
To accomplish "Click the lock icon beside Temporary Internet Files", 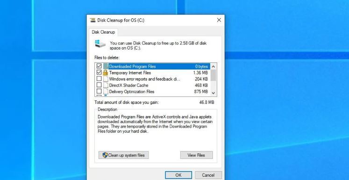I will [x=106, y=72].
